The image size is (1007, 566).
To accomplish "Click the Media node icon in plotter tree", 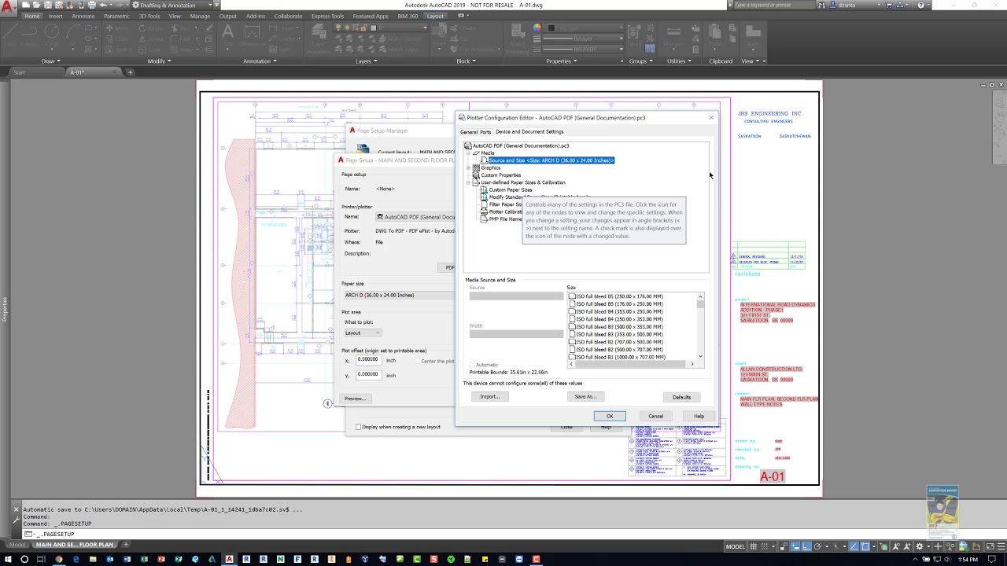I will [476, 153].
